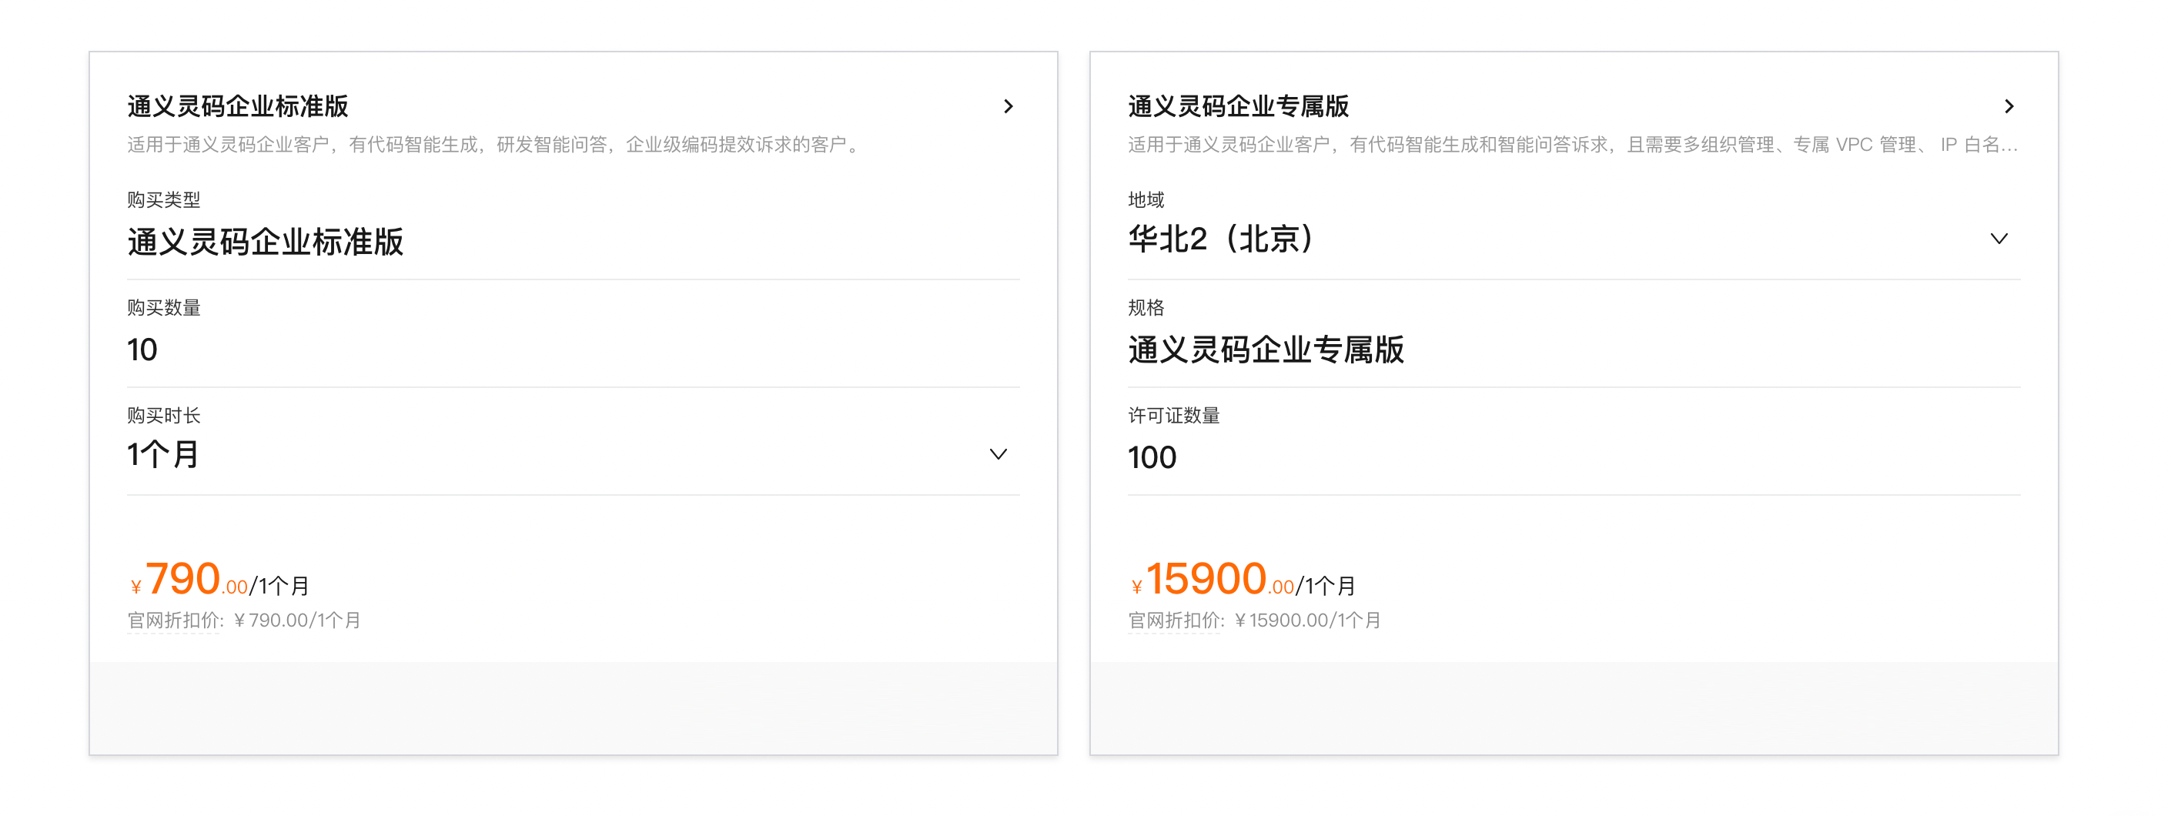Screen dimensions: 2171x816
Task: Click the 许可证数量 label
Action: click(x=1174, y=416)
